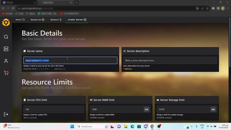Click the Resource Limits heading
231x130 pixels.
click(x=47, y=82)
